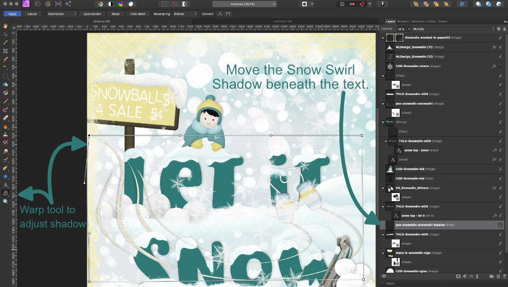508x287 pixels.
Task: Toggle Snapping magnet icon
Action: tap(362, 4)
